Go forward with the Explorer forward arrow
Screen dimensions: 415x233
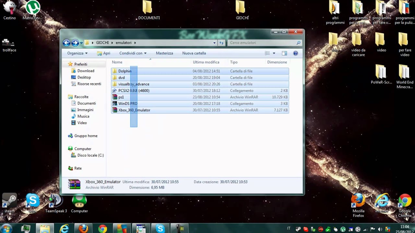tap(75, 43)
